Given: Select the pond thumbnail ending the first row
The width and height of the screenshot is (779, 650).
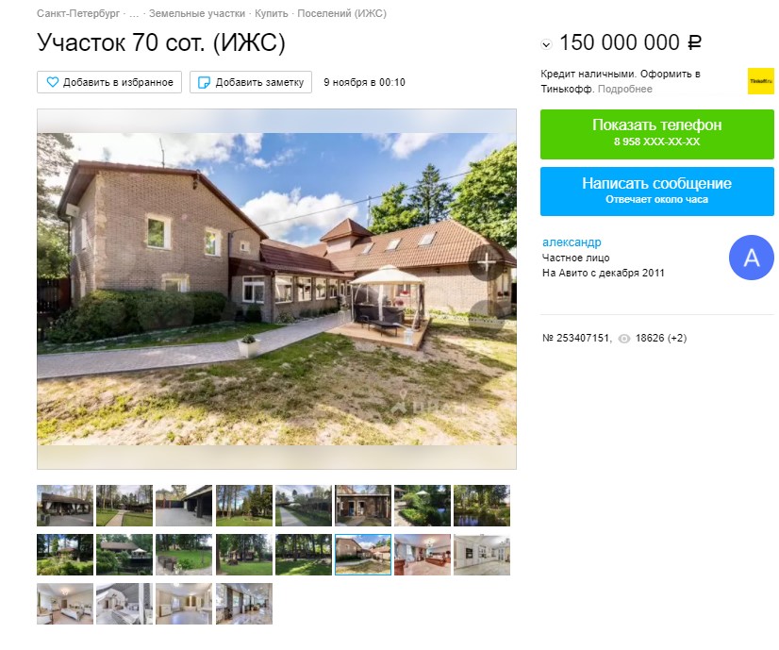Looking at the screenshot, I should (482, 506).
